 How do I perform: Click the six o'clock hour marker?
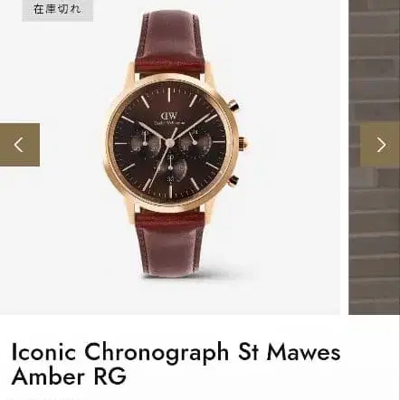pos(170,191)
